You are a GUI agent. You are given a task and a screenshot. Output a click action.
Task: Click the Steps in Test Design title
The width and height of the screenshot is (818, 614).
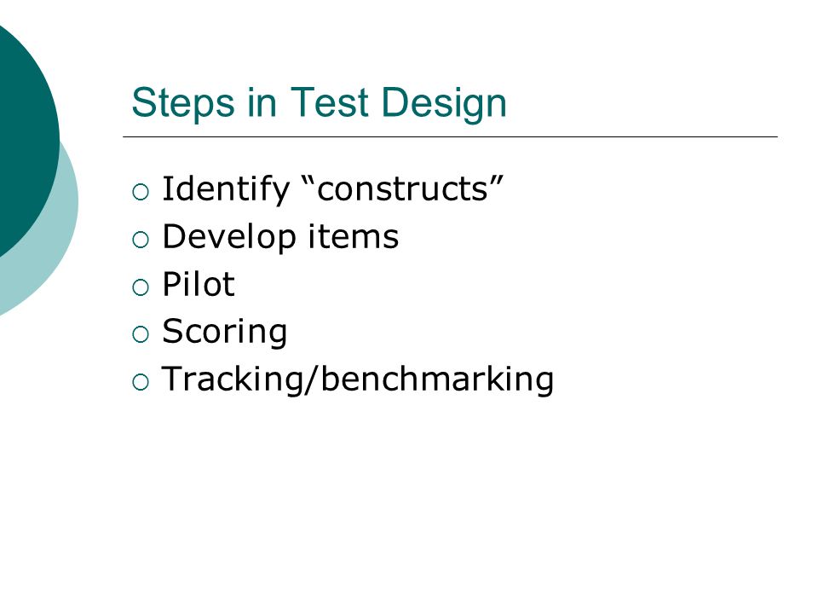click(x=320, y=103)
